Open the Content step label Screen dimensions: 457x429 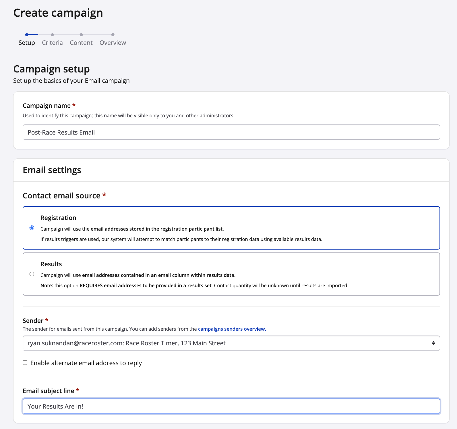pos(81,43)
